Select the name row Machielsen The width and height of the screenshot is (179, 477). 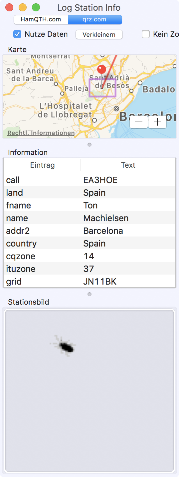[x=89, y=218]
